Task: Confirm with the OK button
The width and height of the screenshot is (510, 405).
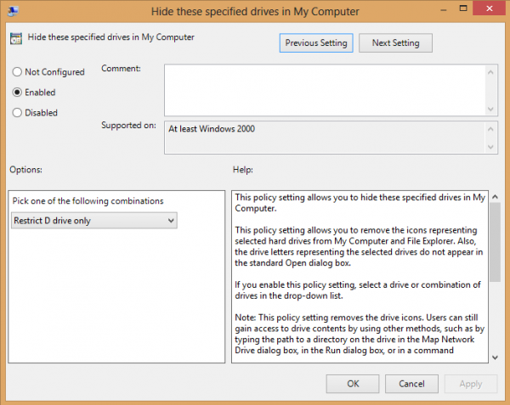Action: pyautogui.click(x=352, y=383)
